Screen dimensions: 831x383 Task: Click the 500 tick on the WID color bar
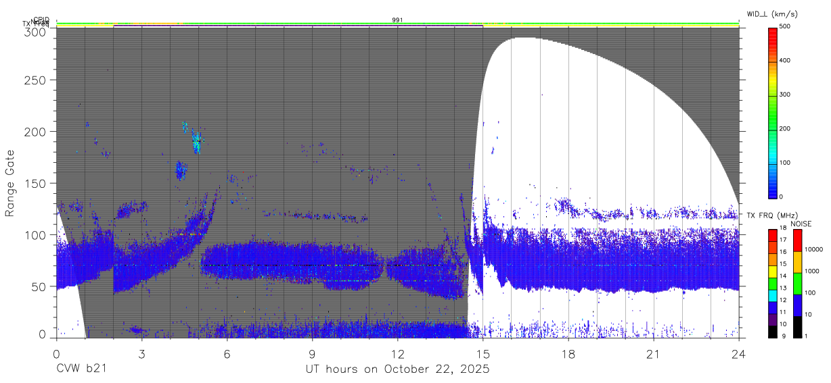786,27
